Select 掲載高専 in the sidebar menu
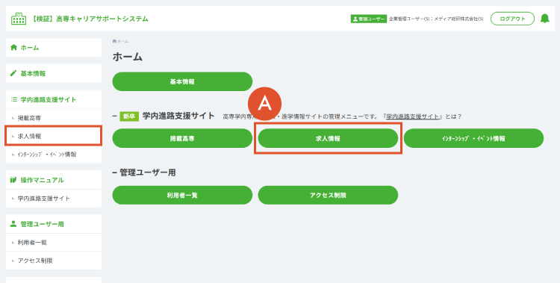 [x=54, y=118]
